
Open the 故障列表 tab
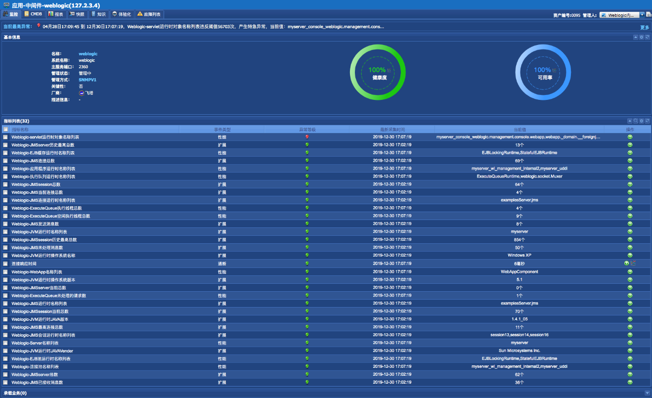pyautogui.click(x=149, y=14)
